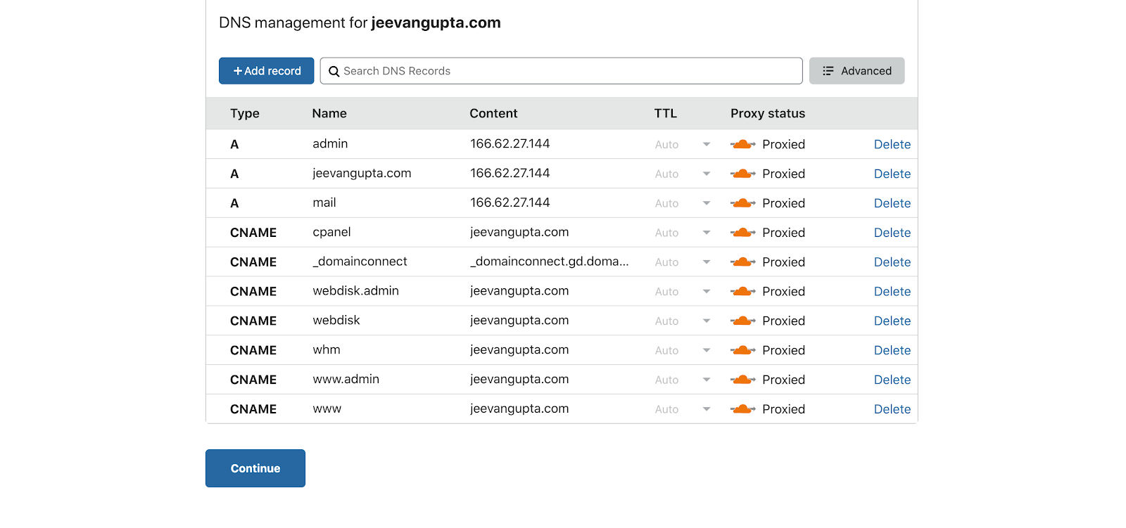Viewport: 1126px width, 528px height.
Task: Click content 166.62.27.144 in admin row
Action: point(510,143)
